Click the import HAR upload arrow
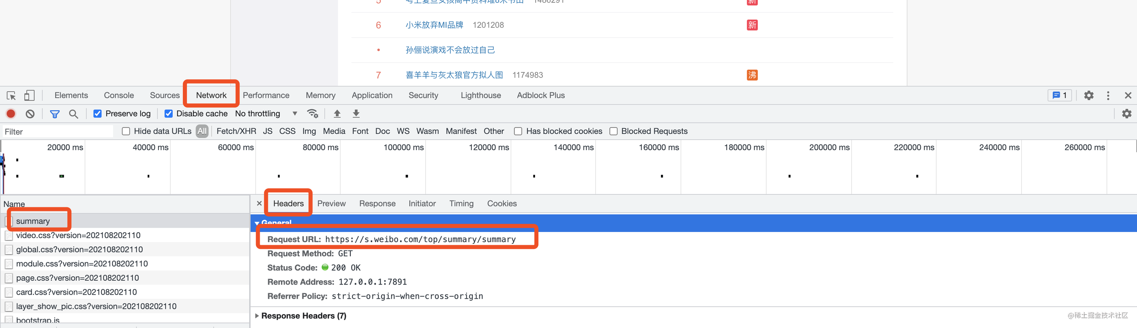Image resolution: width=1137 pixels, height=328 pixels. coord(337,114)
